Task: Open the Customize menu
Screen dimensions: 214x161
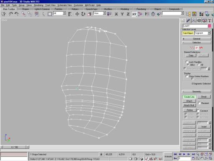Action: (x=78, y=5)
